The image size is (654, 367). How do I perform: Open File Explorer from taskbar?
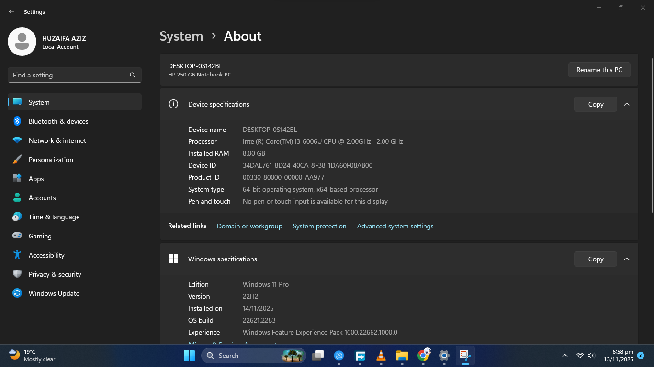[x=402, y=356]
